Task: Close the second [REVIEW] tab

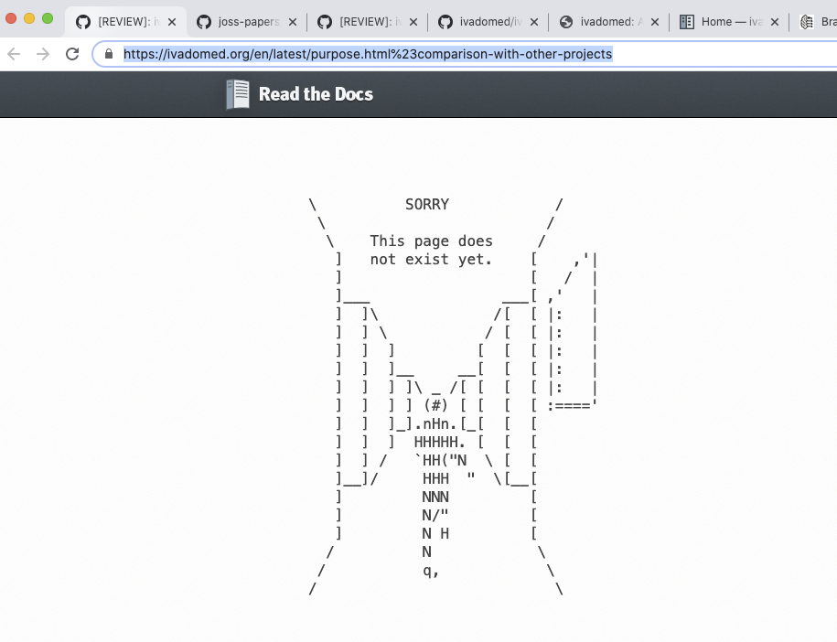Action: click(413, 22)
